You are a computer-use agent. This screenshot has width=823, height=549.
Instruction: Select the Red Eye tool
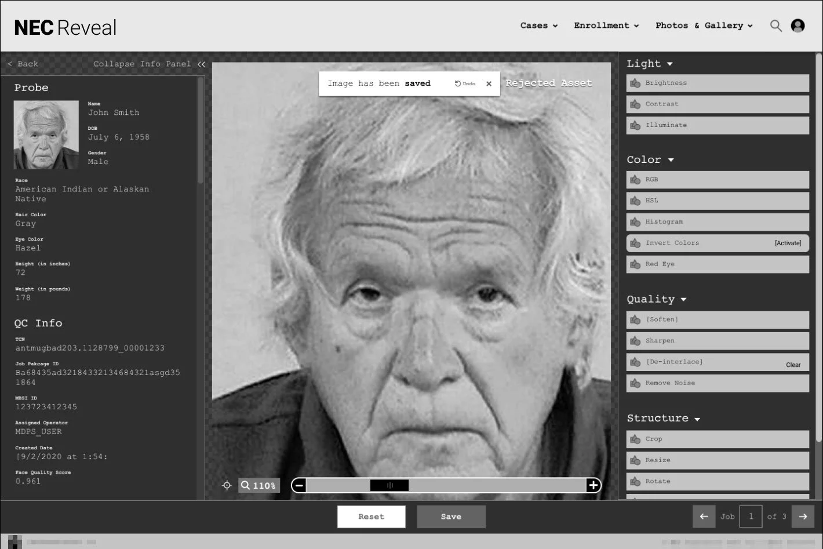pyautogui.click(x=718, y=264)
